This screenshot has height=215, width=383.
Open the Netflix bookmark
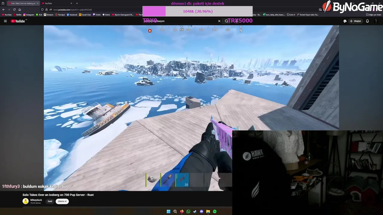click(17, 15)
